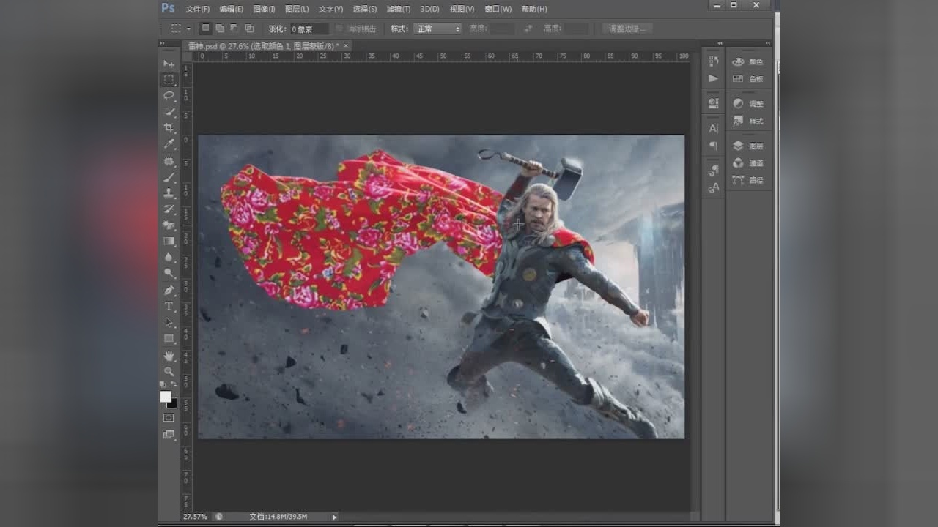
Task: Select the Zoom tool
Action: tap(169, 372)
